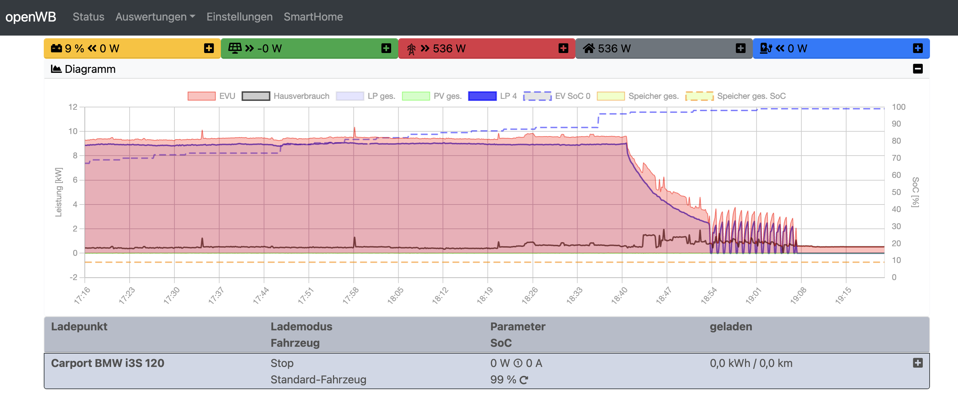
Task: Click the Diagramm chart icon
Action: pyautogui.click(x=56, y=69)
